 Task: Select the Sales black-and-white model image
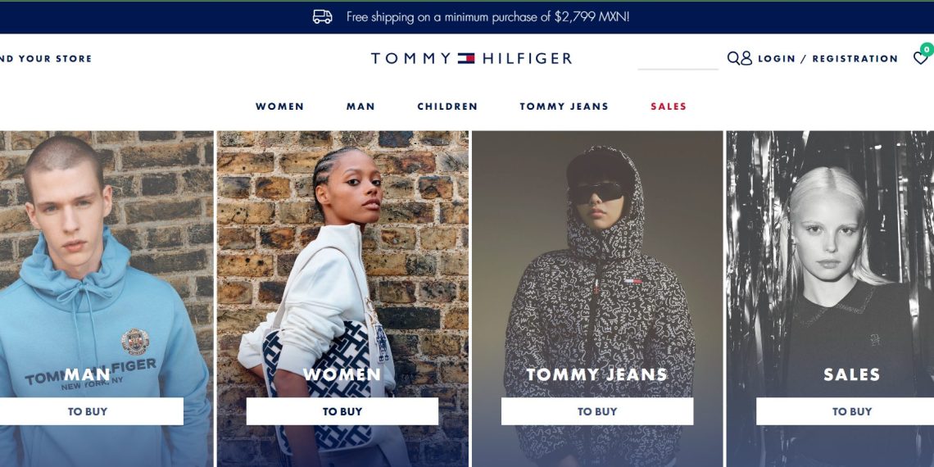coord(830,299)
